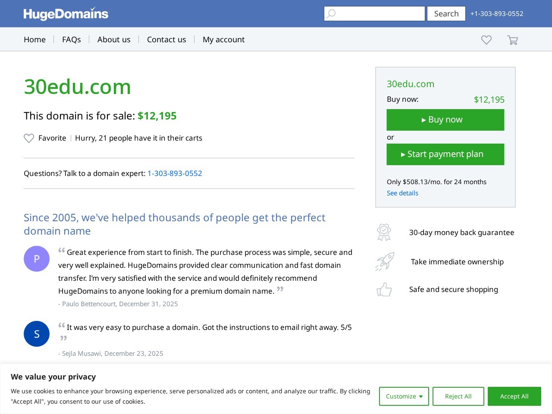Click the HugeDomains logo

point(66,14)
